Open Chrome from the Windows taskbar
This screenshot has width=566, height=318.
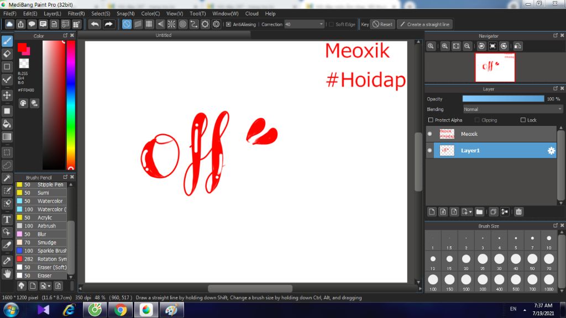pos(120,310)
